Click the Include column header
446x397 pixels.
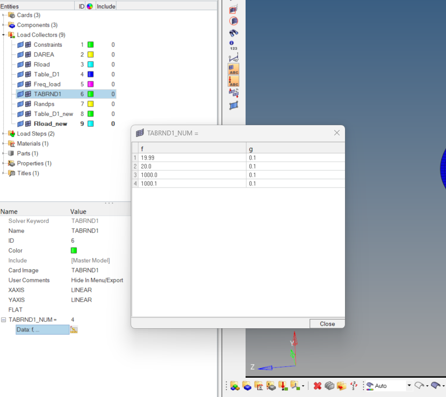point(106,6)
